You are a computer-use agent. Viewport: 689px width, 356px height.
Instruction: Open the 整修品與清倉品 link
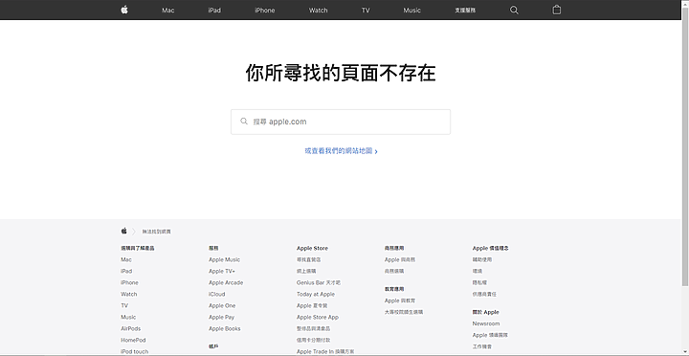tap(313, 328)
